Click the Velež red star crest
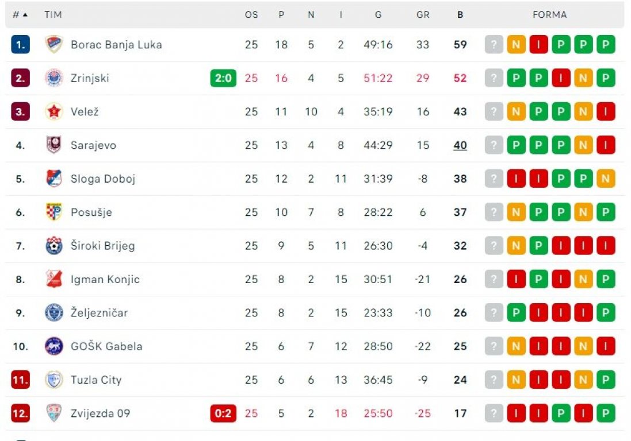Screen dimensions: 631x441 point(53,111)
